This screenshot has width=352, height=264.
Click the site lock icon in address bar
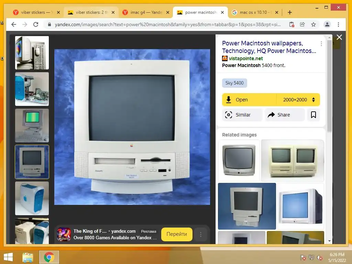pyautogui.click(x=49, y=24)
